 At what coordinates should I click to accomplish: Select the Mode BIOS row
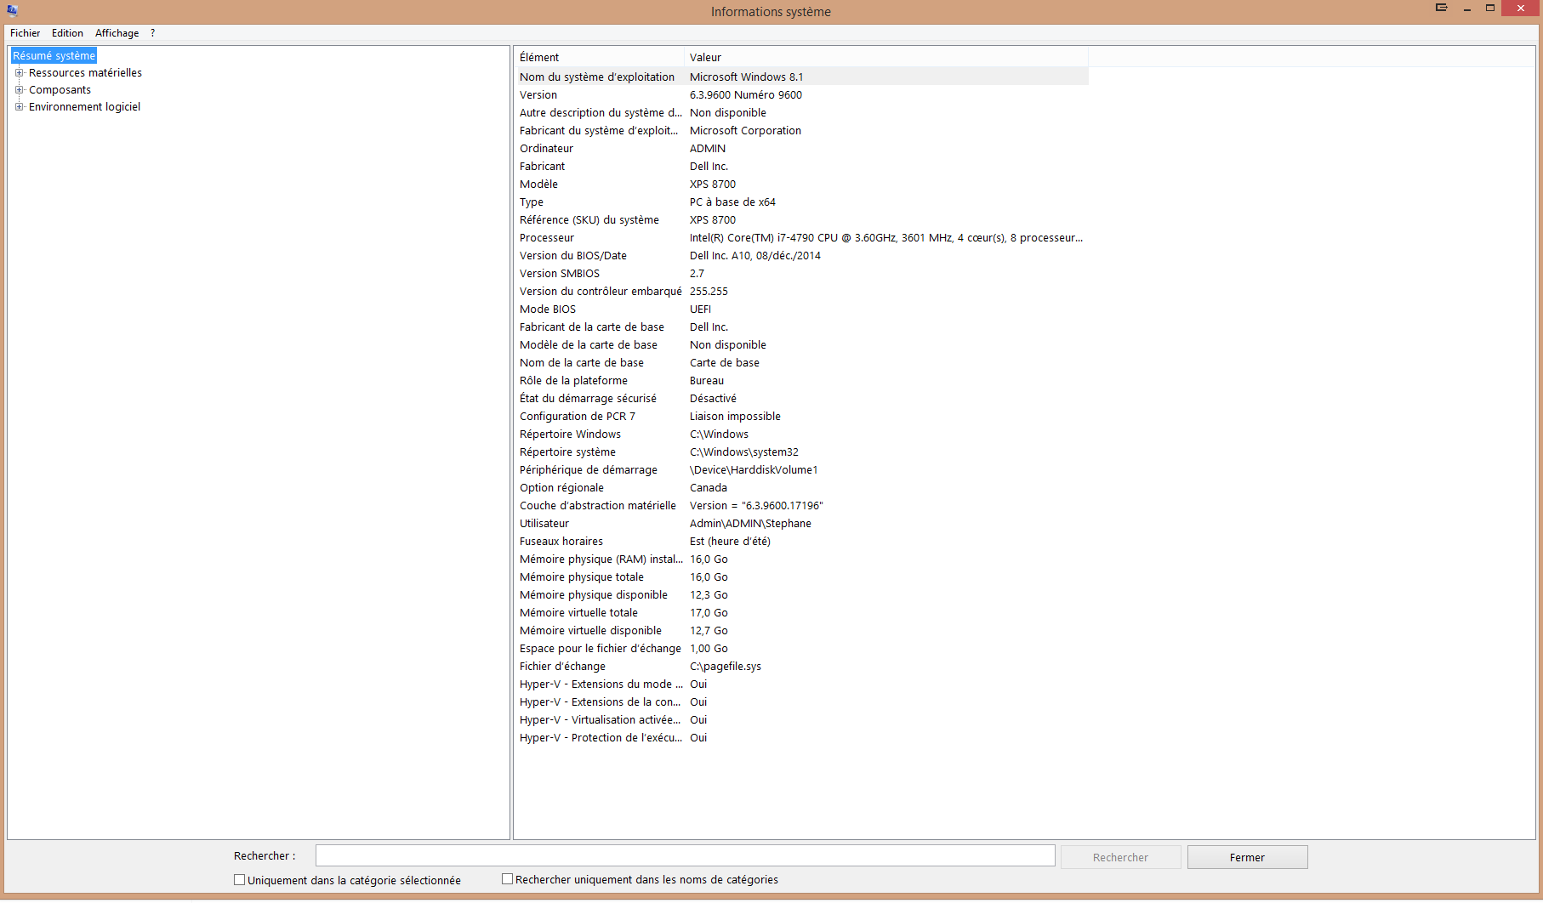(802, 310)
